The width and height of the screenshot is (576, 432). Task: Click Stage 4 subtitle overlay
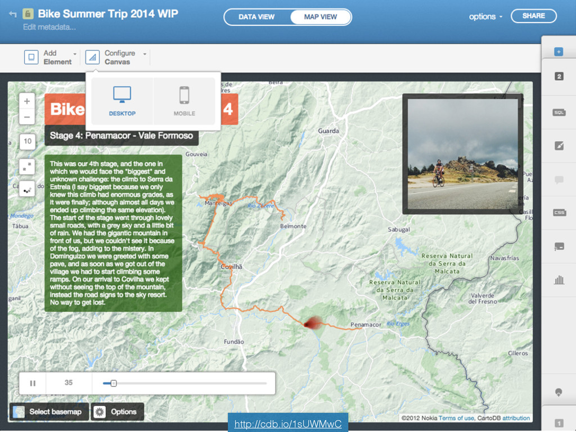[x=121, y=136]
